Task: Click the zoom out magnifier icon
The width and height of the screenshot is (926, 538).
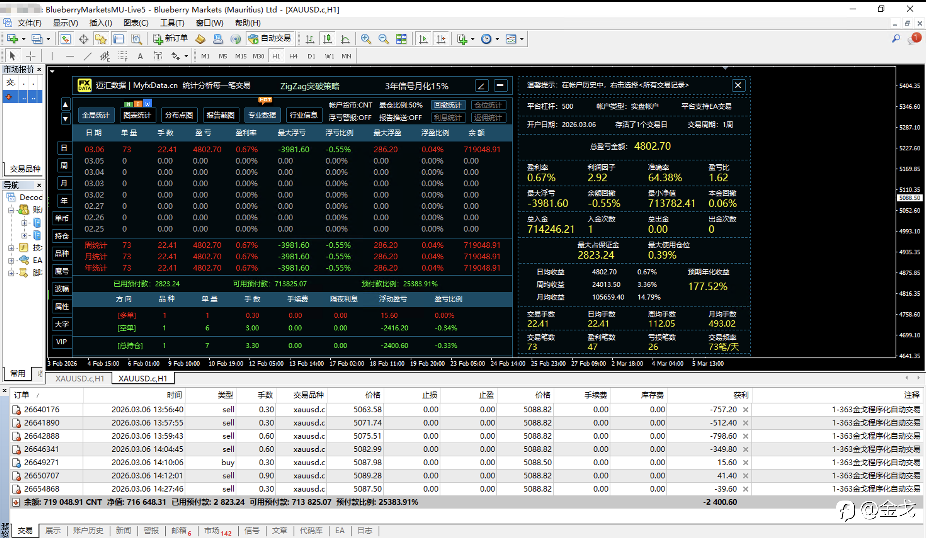Action: pyautogui.click(x=383, y=38)
